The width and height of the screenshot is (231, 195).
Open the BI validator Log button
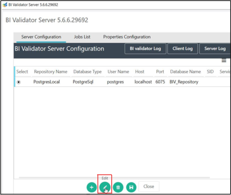click(x=145, y=49)
